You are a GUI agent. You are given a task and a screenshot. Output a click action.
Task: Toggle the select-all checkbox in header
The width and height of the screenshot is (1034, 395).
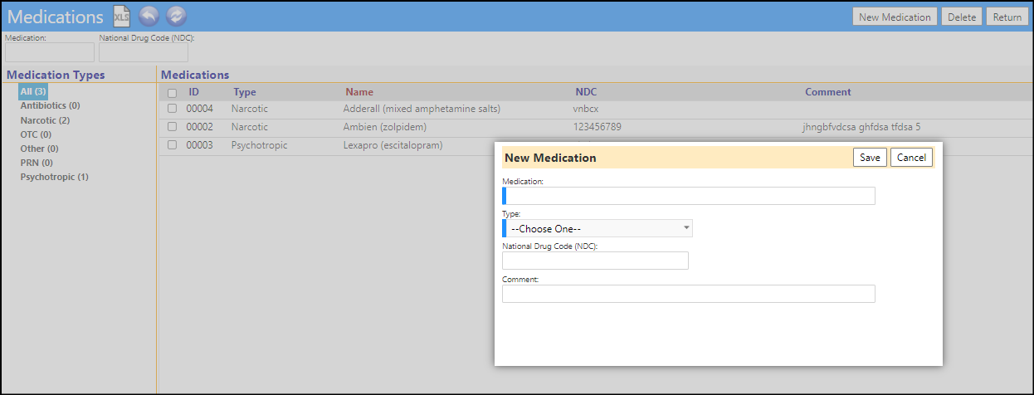click(172, 93)
